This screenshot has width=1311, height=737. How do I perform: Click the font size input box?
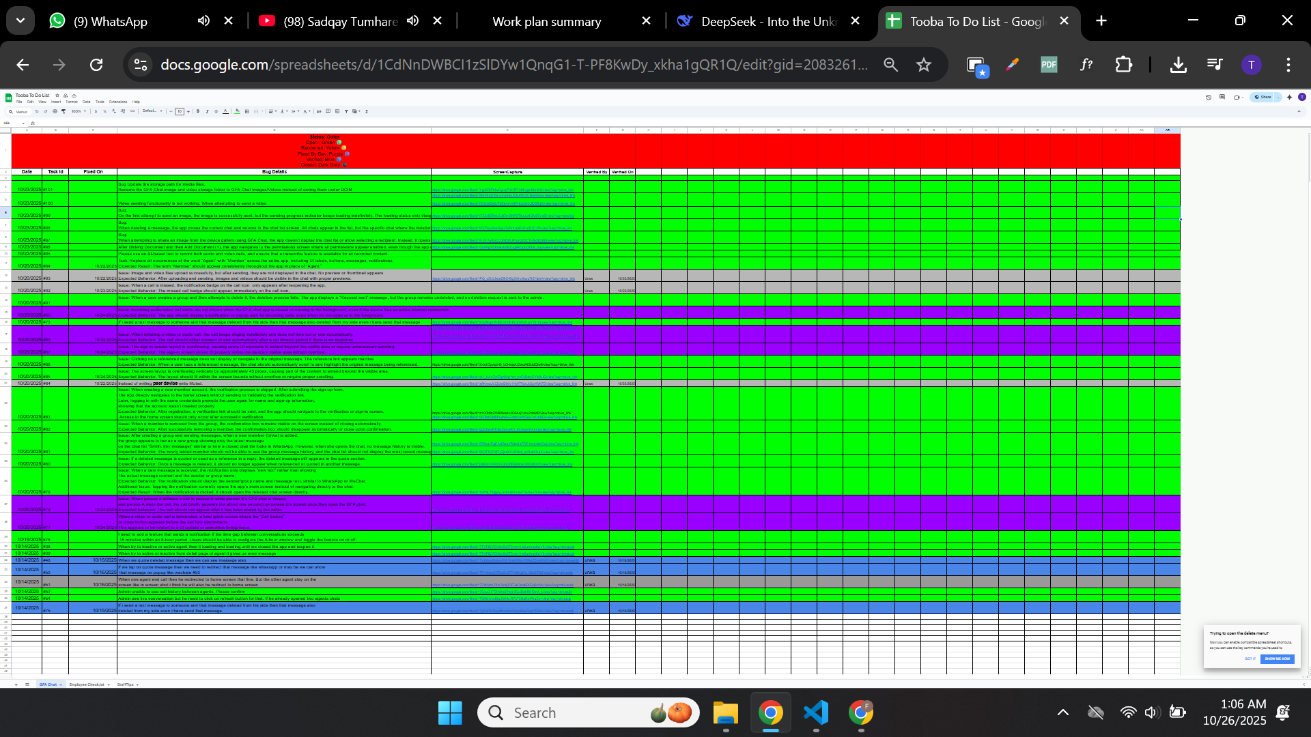click(180, 111)
